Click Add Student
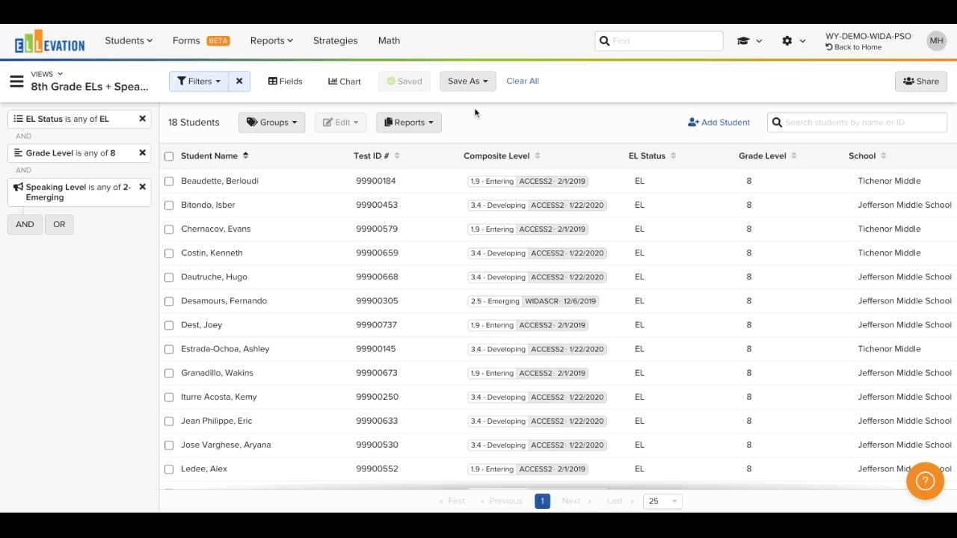Viewport: 957px width, 538px height. click(718, 123)
